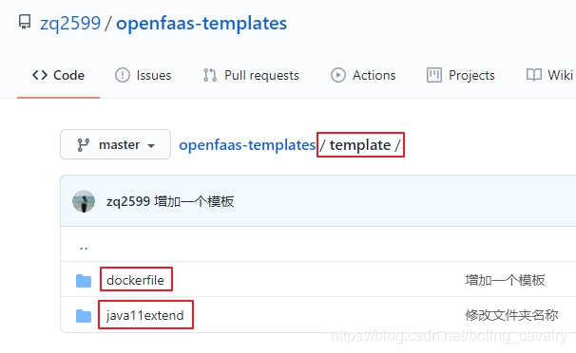This screenshot has height=353, width=576.
Task: Click the Wiki book icon
Action: [534, 75]
